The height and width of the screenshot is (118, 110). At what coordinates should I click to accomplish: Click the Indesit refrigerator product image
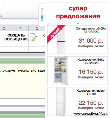(61, 101)
